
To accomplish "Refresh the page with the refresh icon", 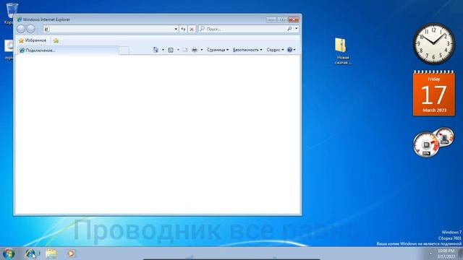I will tap(183, 29).
